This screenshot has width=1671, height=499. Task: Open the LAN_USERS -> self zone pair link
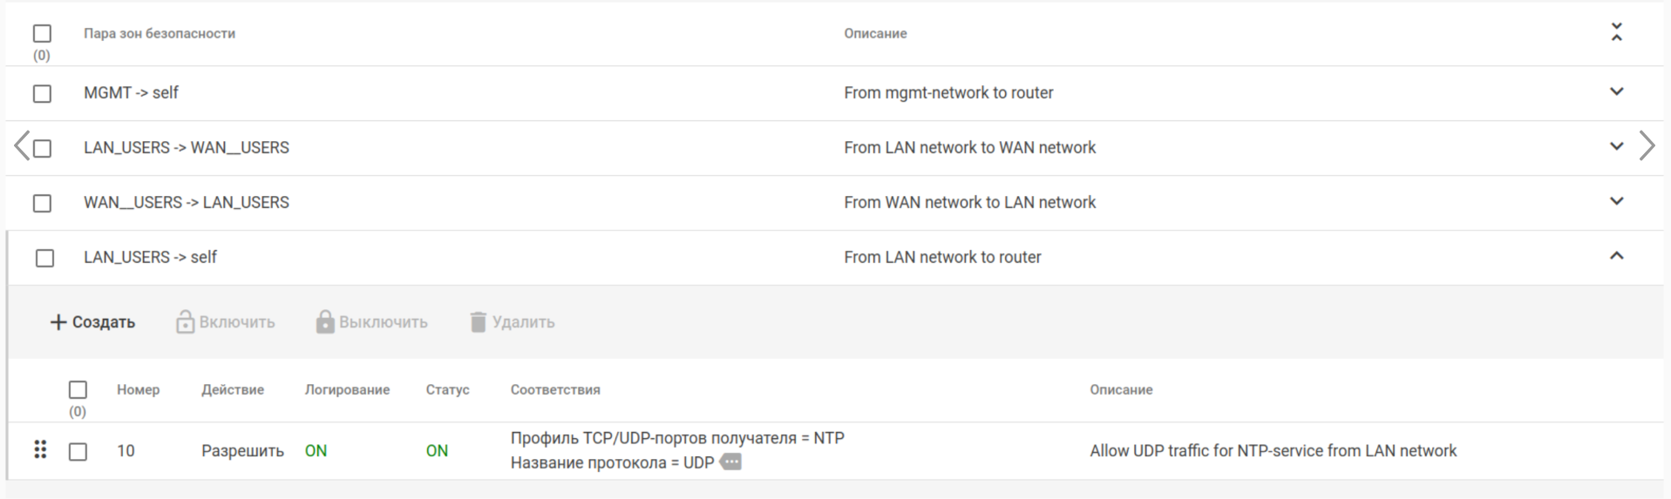(x=150, y=257)
